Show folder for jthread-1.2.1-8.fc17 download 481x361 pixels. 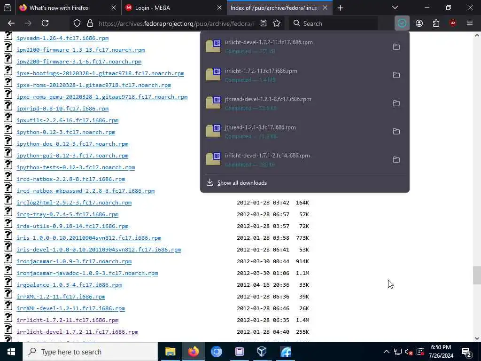pyautogui.click(x=396, y=132)
